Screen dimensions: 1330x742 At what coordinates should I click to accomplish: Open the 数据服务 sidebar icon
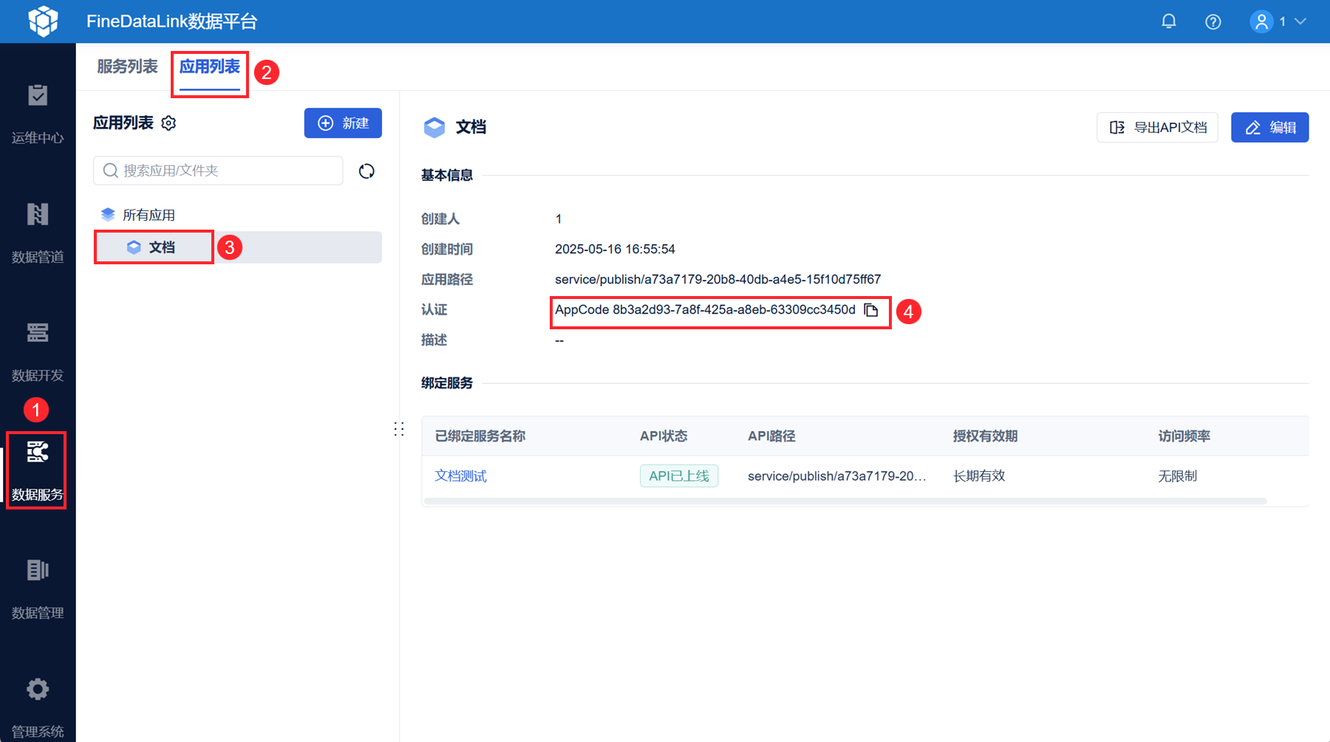(x=38, y=451)
